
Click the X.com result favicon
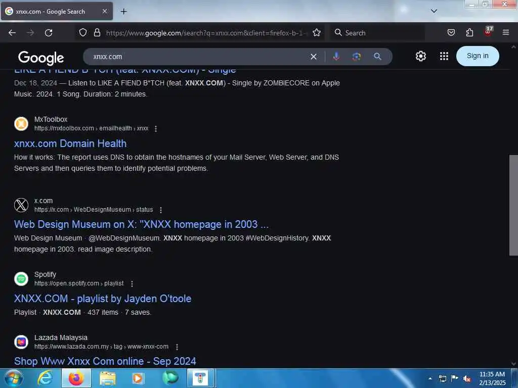[21, 205]
